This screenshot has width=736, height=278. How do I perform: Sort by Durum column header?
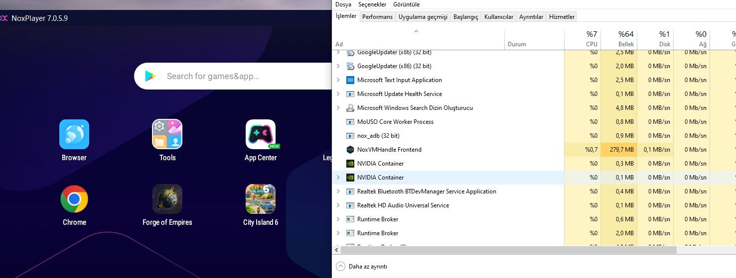pyautogui.click(x=534, y=39)
